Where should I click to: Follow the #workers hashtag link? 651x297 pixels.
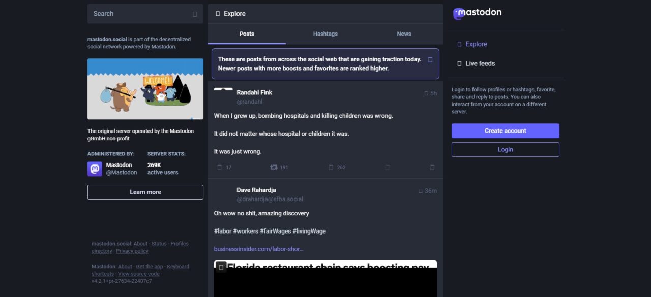(x=246, y=231)
